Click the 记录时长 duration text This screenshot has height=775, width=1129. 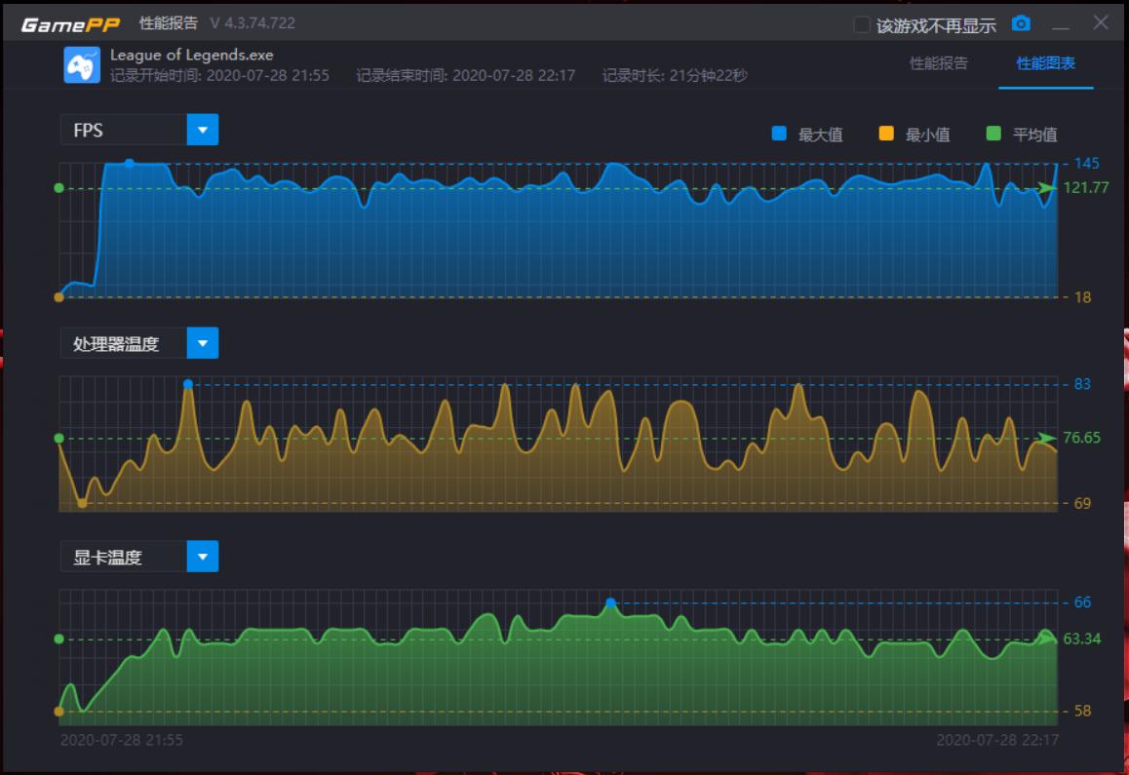[675, 76]
